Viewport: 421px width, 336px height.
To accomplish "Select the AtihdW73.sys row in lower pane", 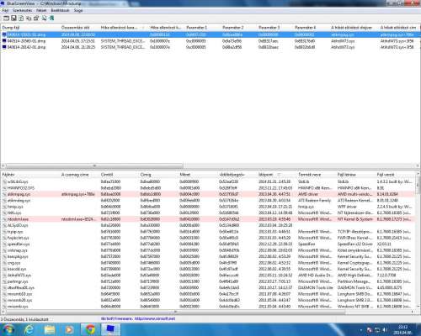I will click(208, 276).
